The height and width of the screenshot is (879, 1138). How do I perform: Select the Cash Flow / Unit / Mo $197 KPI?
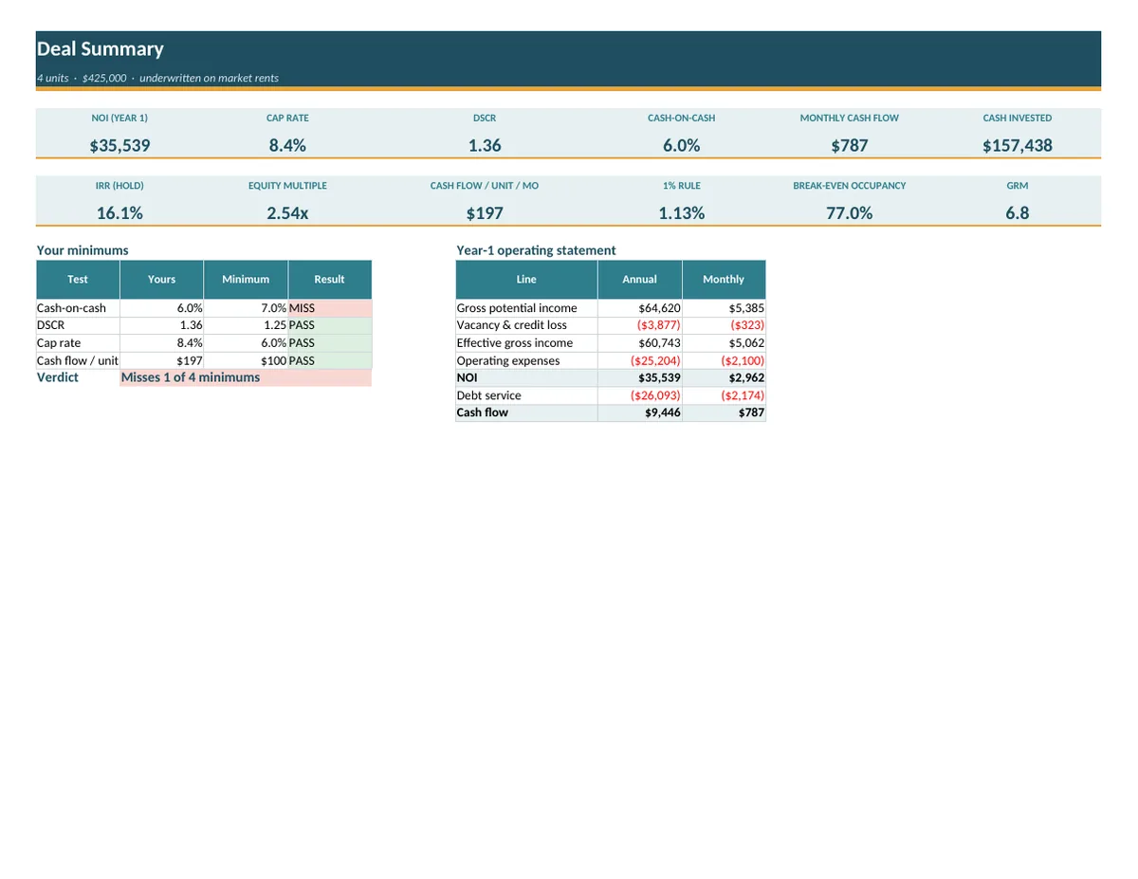(485, 213)
